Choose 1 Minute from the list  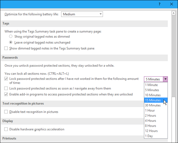tap(151, 85)
